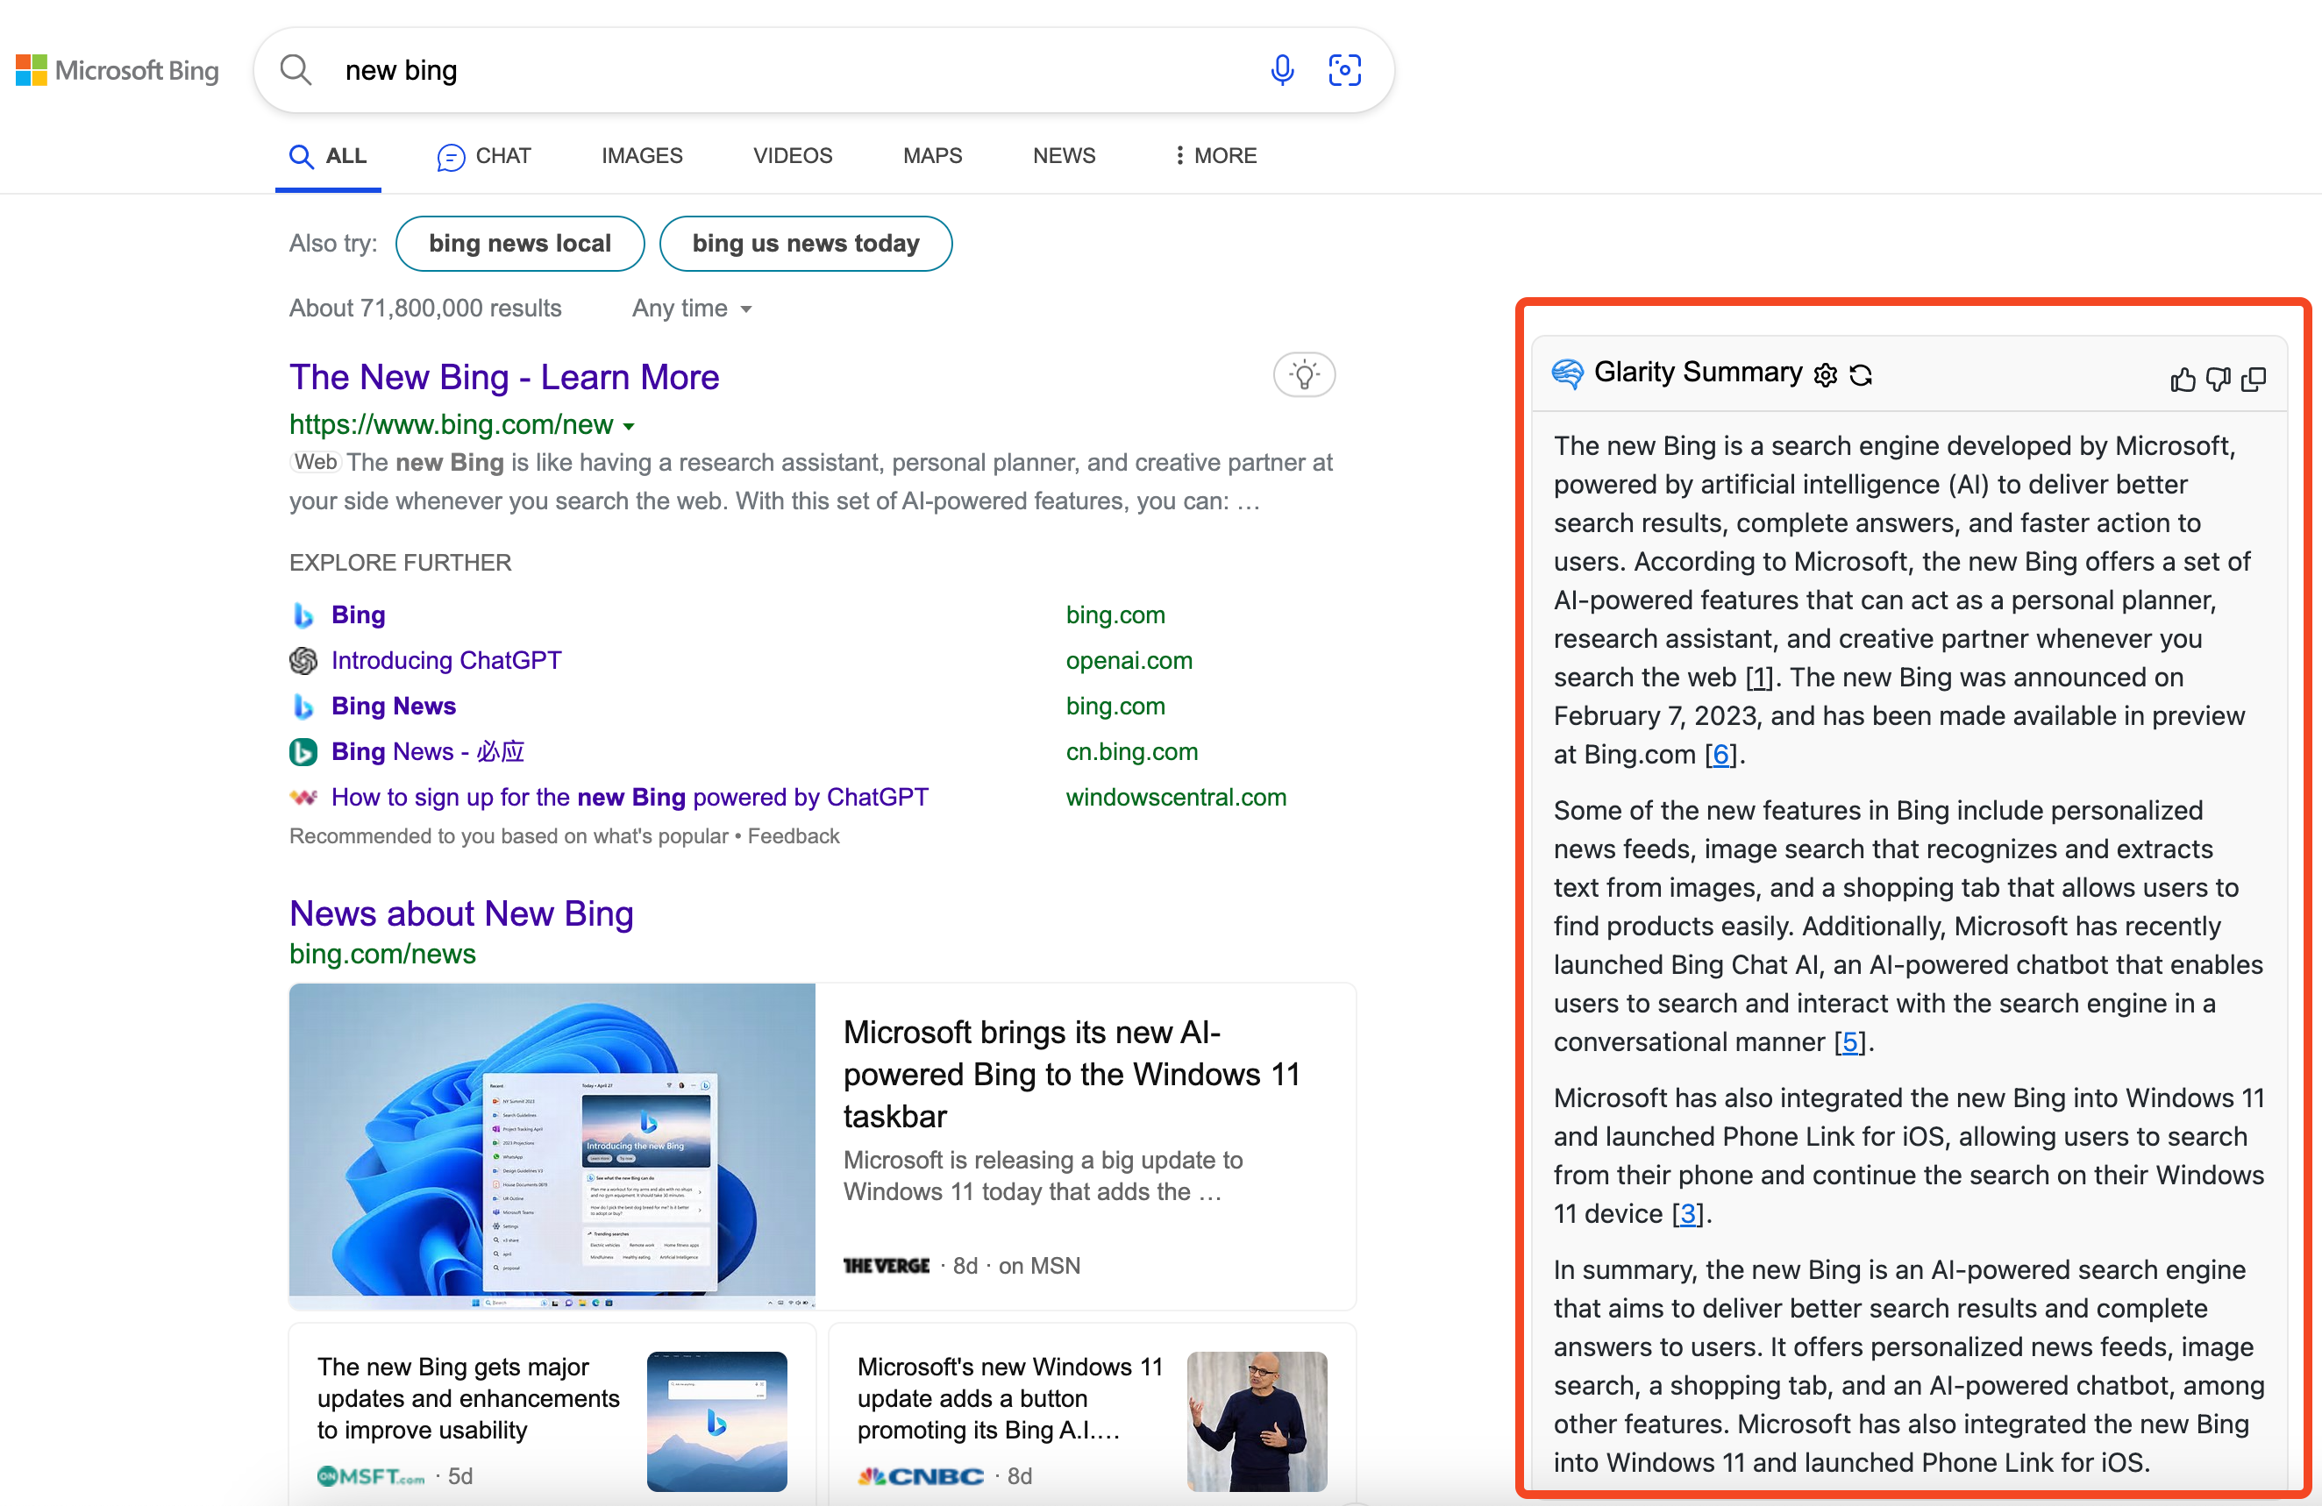Viewport: 2322px width, 1506px height.
Task: Open the NEWS tab
Action: pos(1064,155)
